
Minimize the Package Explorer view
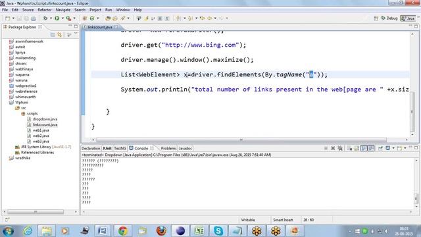[x=70, y=26]
